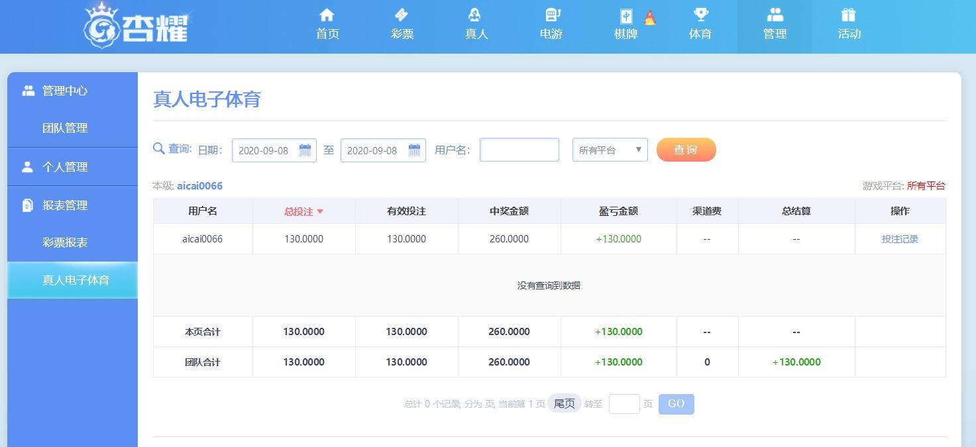Click the 渠道费 column header

707,211
